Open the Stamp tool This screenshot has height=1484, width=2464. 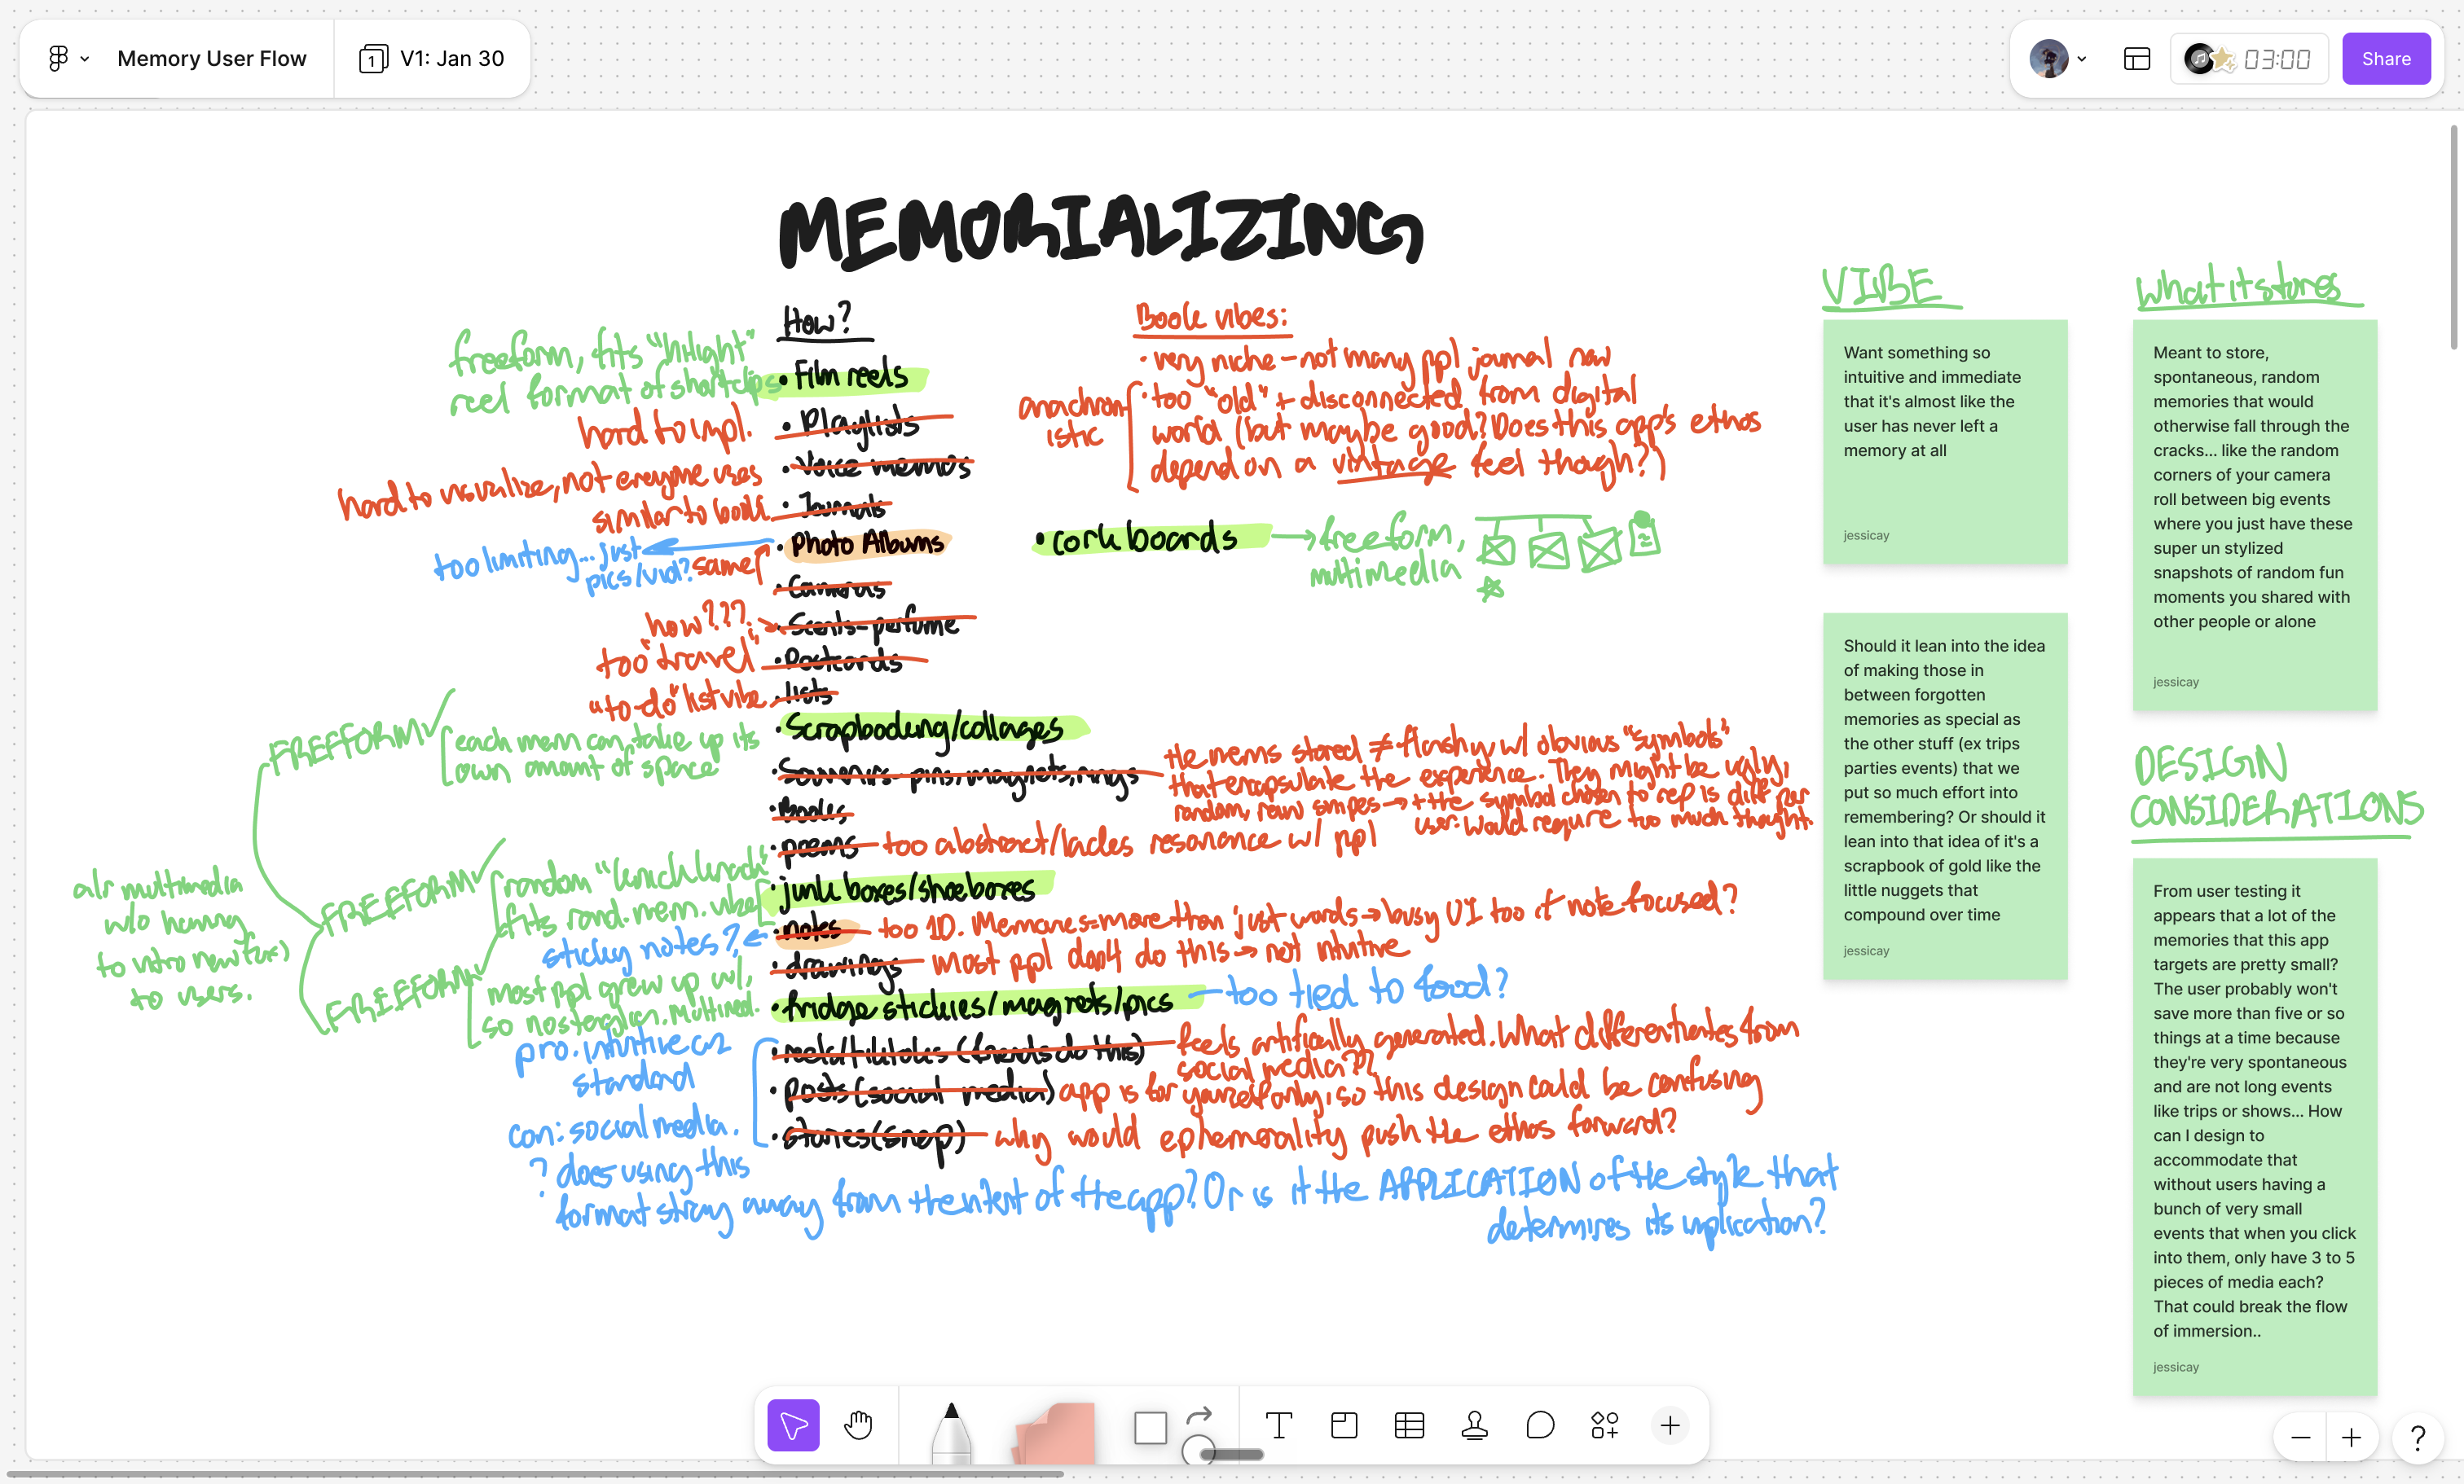click(1475, 1425)
